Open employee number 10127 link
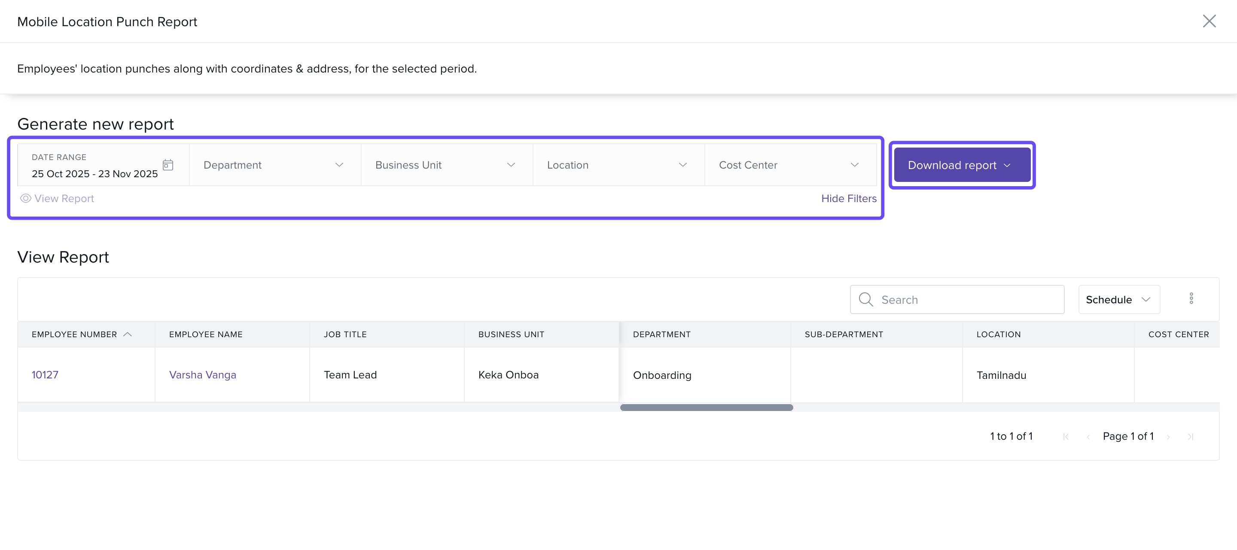The height and width of the screenshot is (550, 1237). point(45,375)
